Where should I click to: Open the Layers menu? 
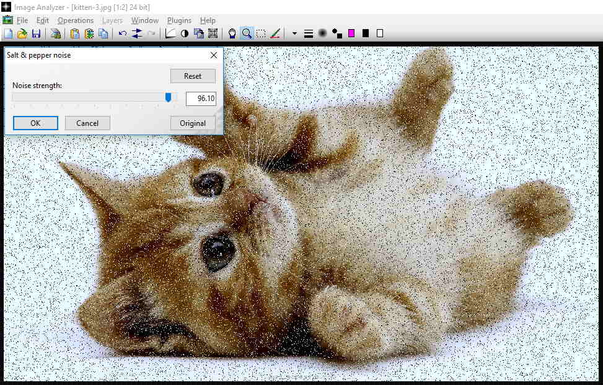tap(112, 20)
